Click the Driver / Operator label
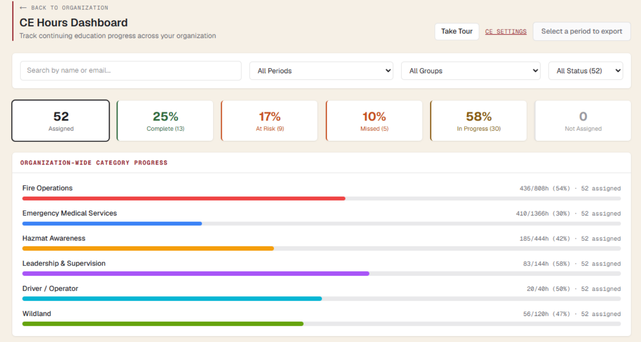The width and height of the screenshot is (641, 342). point(50,289)
